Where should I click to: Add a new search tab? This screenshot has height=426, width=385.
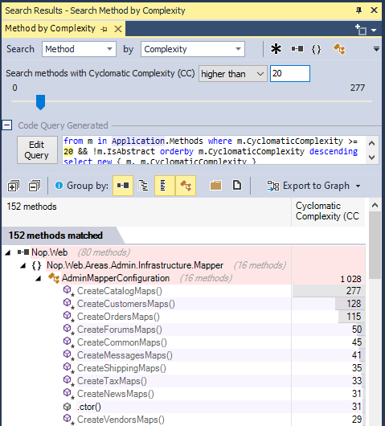[x=361, y=30]
